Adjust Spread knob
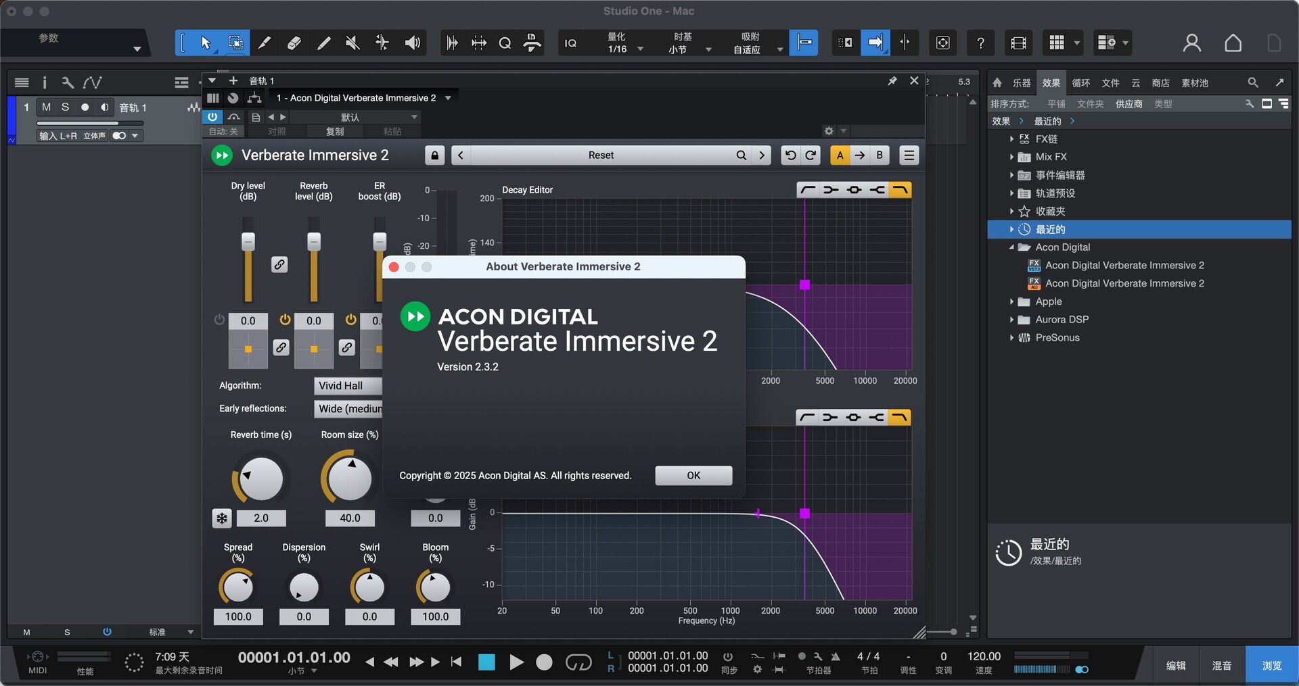This screenshot has width=1299, height=686. click(x=238, y=587)
